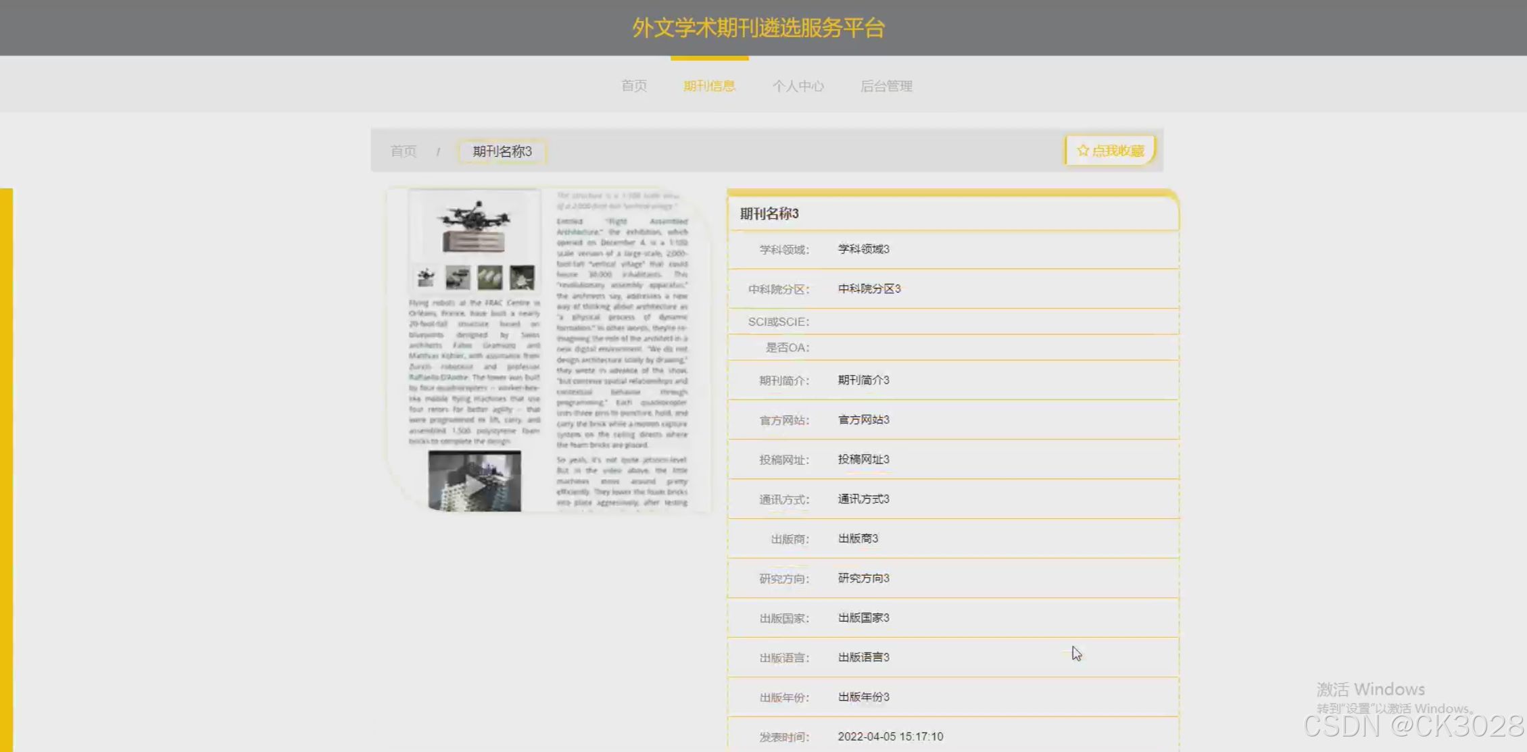This screenshot has height=752, width=1527.
Task: Click the publication time 2022-04-05 15:17:10
Action: point(890,736)
